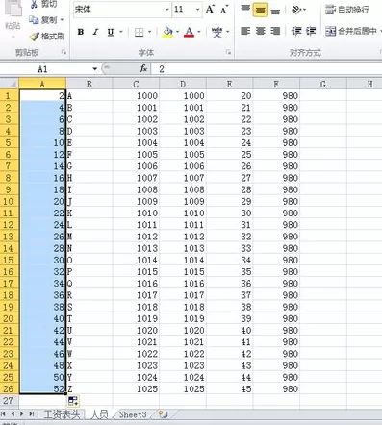Click the 粘贴 paste button

(x=13, y=16)
